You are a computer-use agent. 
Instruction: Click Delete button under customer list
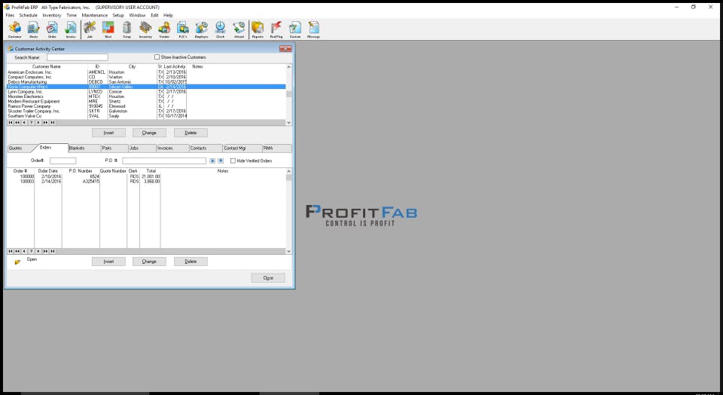tap(191, 133)
